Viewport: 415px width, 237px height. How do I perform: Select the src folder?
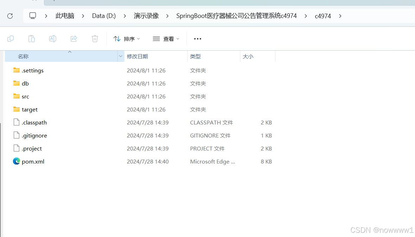click(x=25, y=96)
